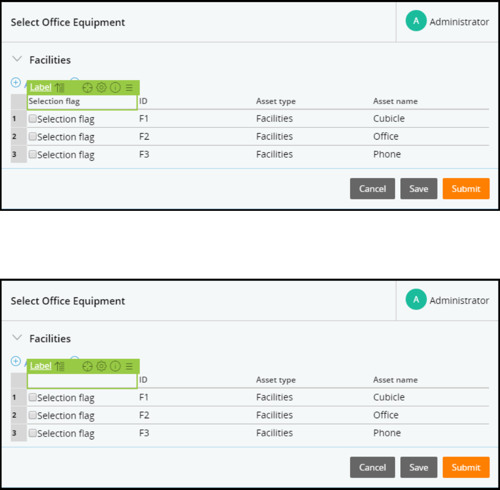Click the gear icon in the lower form's green toolbar

101,366
